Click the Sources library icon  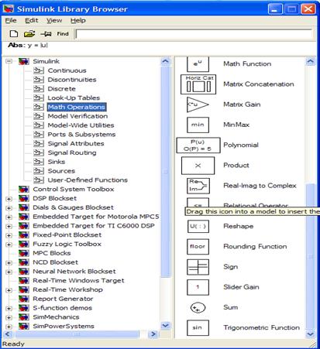(x=39, y=171)
